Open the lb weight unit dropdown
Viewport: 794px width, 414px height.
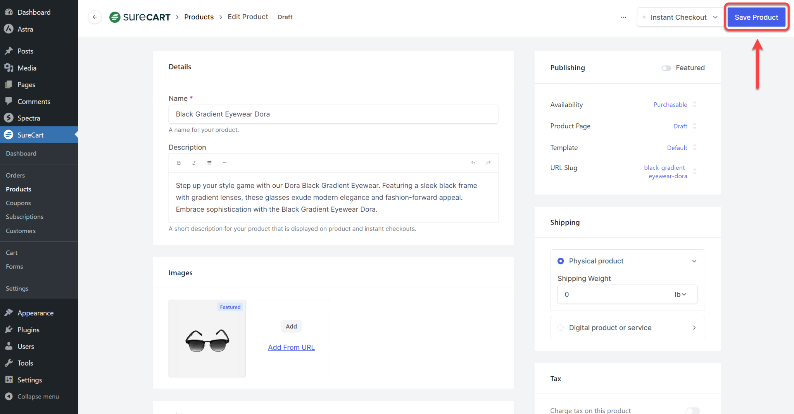pos(680,295)
